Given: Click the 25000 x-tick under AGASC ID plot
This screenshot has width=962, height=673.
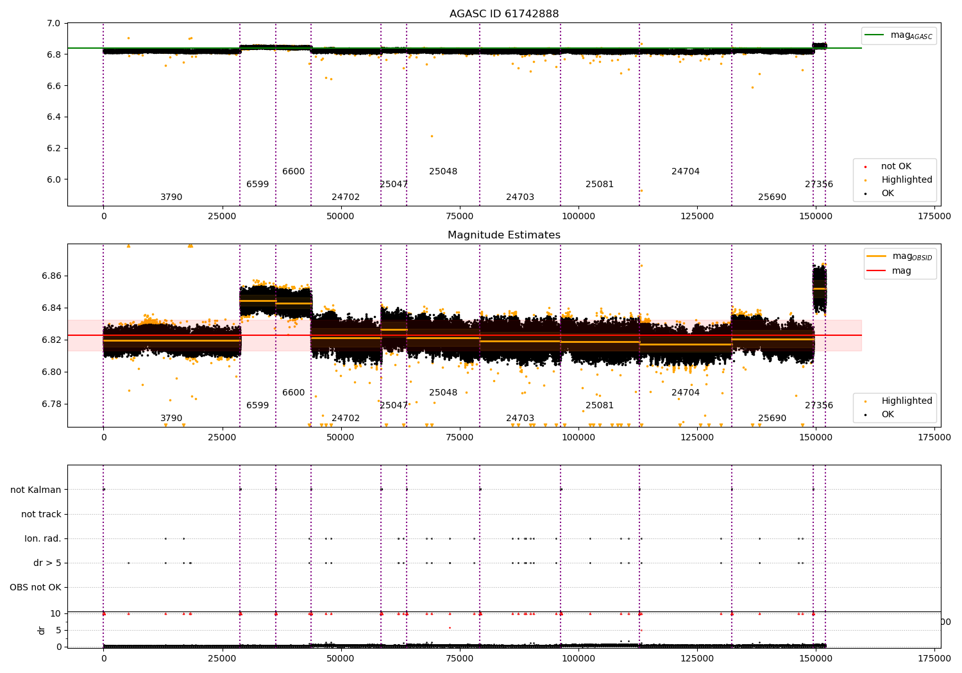Looking at the screenshot, I should (x=222, y=217).
